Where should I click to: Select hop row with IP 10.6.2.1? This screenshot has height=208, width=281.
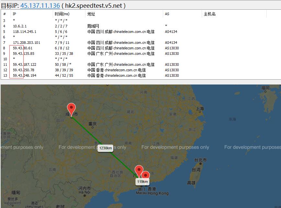tap(141, 26)
